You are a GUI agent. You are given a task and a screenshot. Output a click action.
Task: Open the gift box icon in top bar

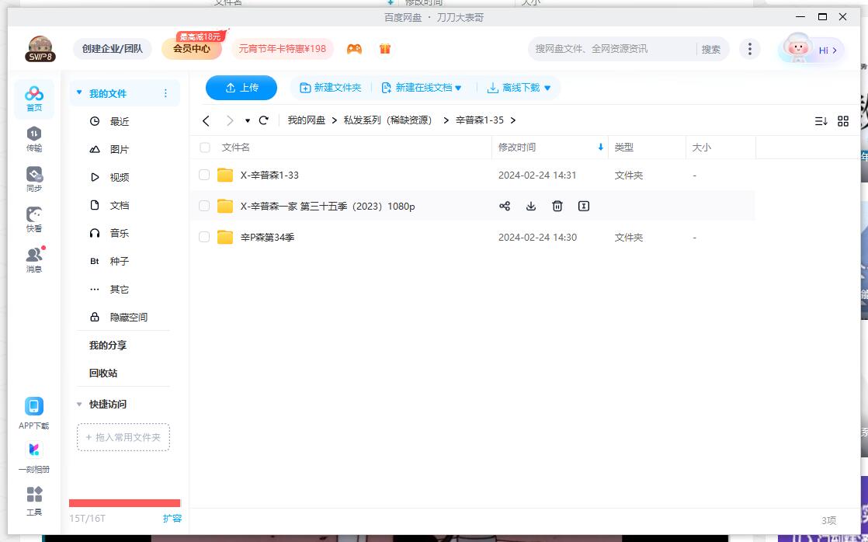coord(385,49)
